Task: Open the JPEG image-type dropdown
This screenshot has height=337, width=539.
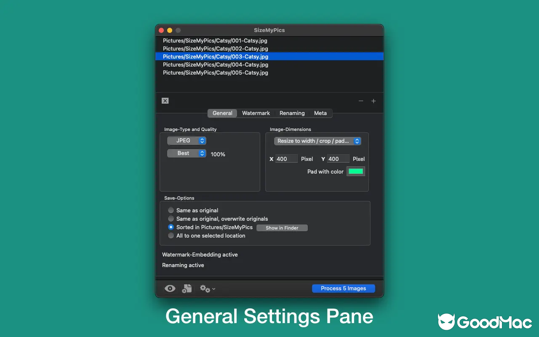Action: [187, 140]
